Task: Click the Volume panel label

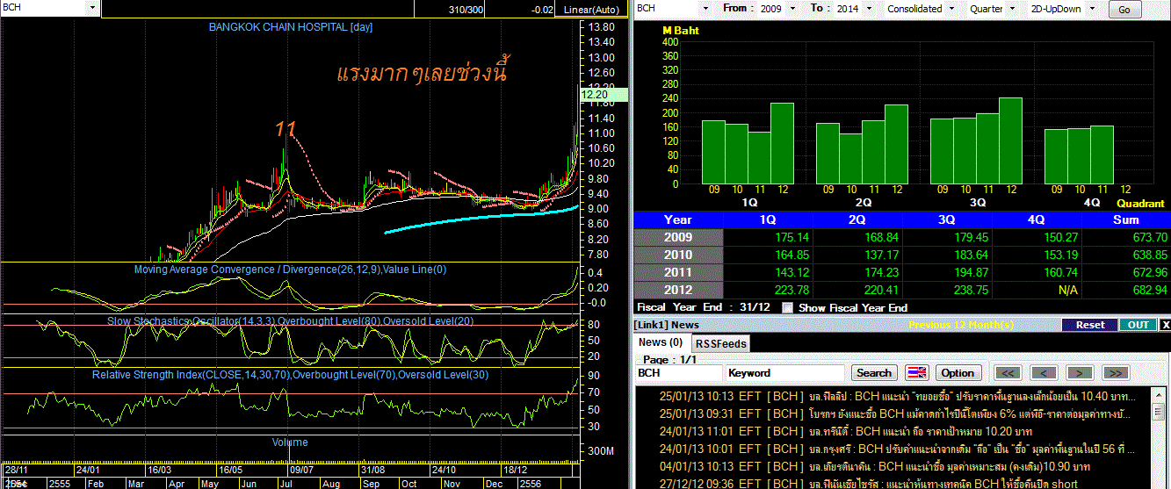Action: point(290,442)
